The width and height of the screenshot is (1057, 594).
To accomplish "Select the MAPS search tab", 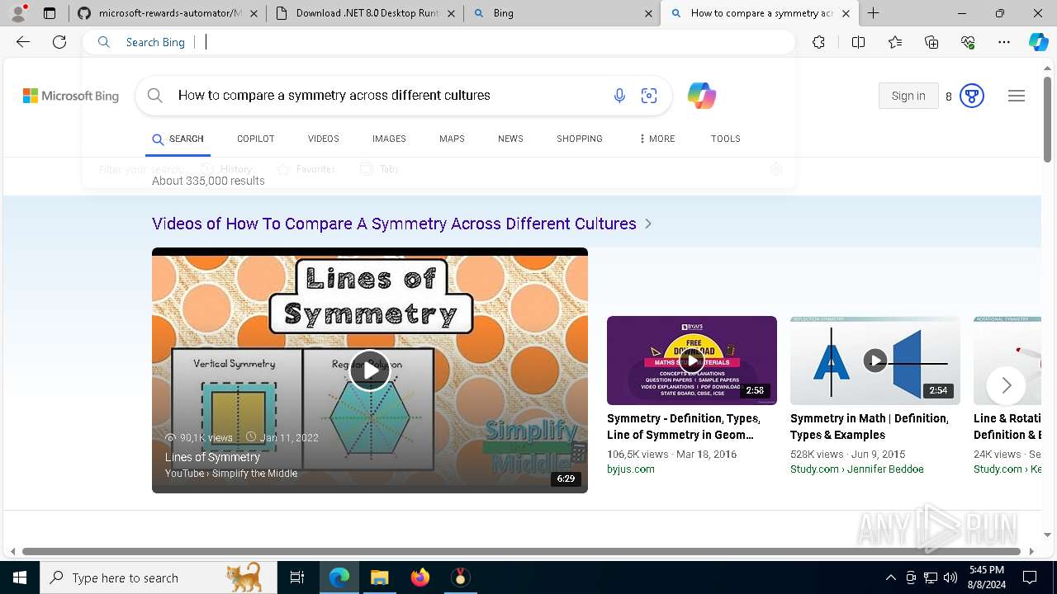I will (x=452, y=139).
